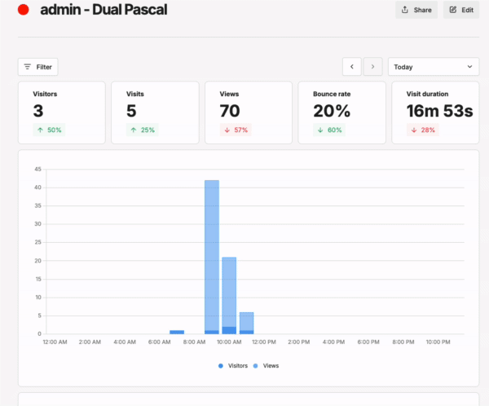Viewport: 489px width, 406px height.
Task: Open the Today date range dropdown
Action: click(x=434, y=67)
